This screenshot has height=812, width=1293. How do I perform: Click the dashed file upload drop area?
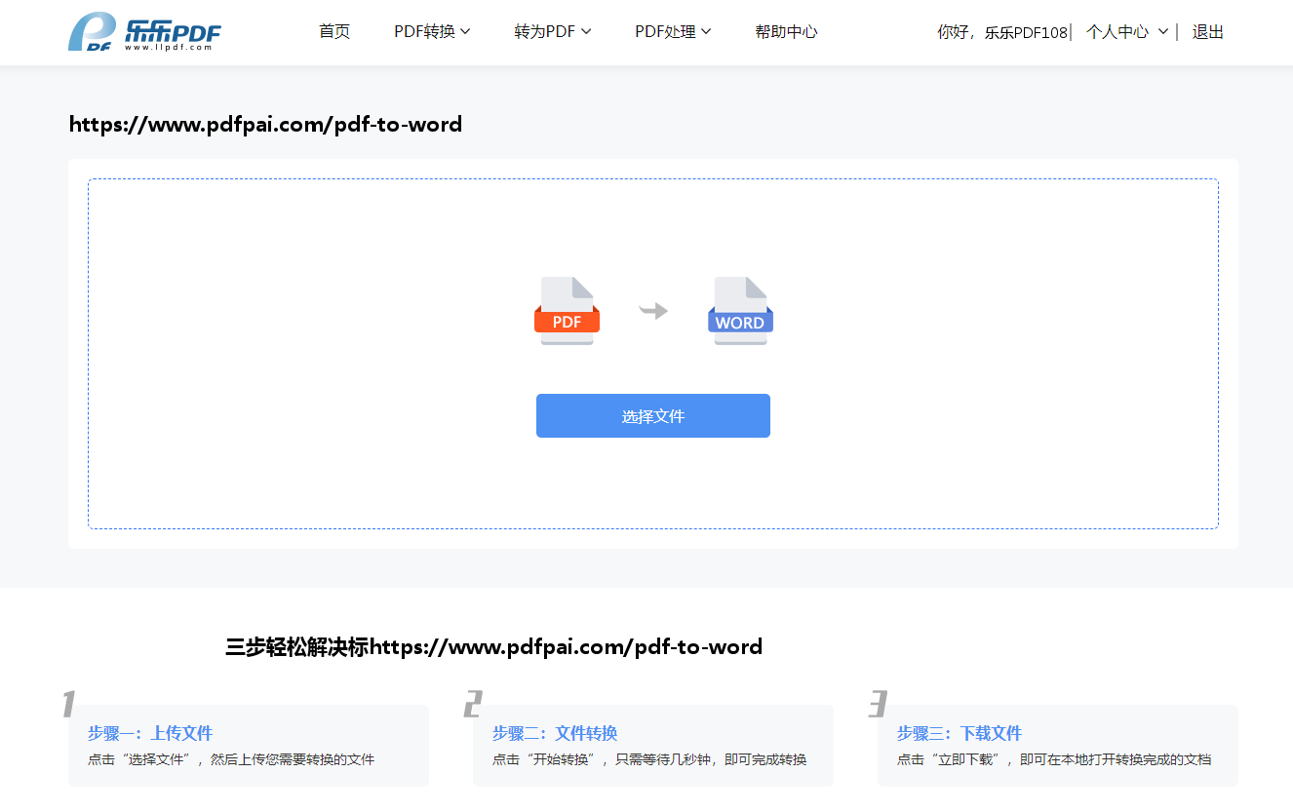653,354
